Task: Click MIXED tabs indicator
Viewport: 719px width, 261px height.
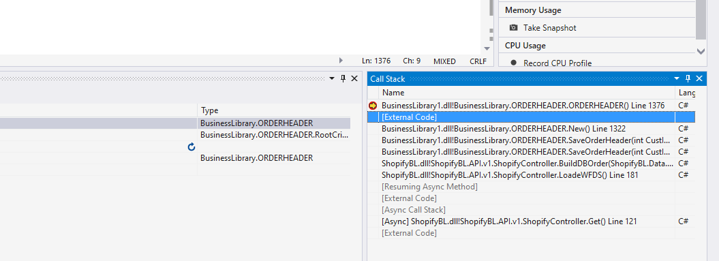Action: click(x=444, y=61)
